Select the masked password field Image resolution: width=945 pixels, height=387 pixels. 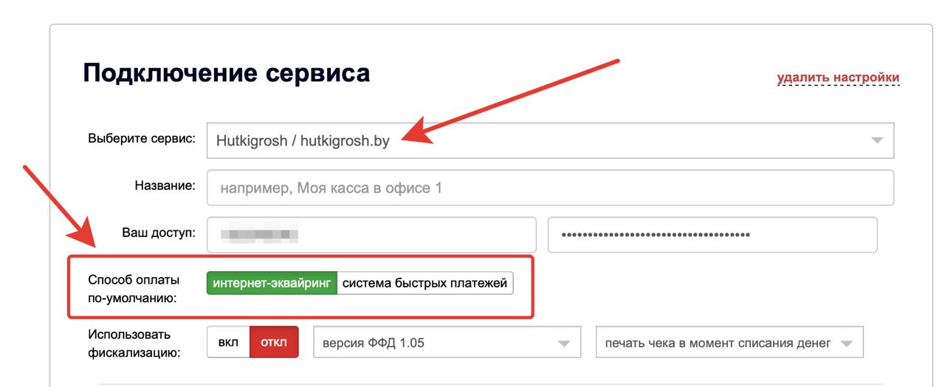pyautogui.click(x=712, y=235)
